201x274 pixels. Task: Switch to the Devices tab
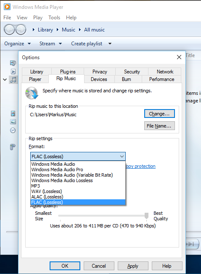click(99, 79)
